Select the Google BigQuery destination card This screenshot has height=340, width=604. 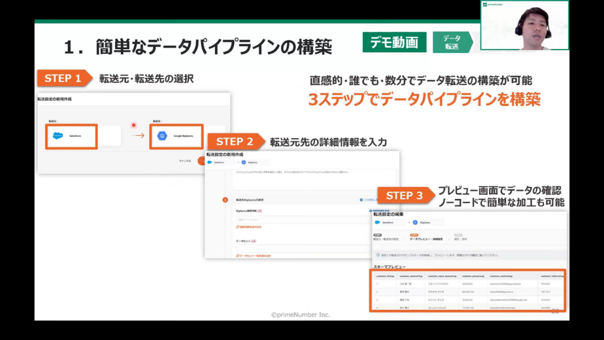(x=176, y=136)
